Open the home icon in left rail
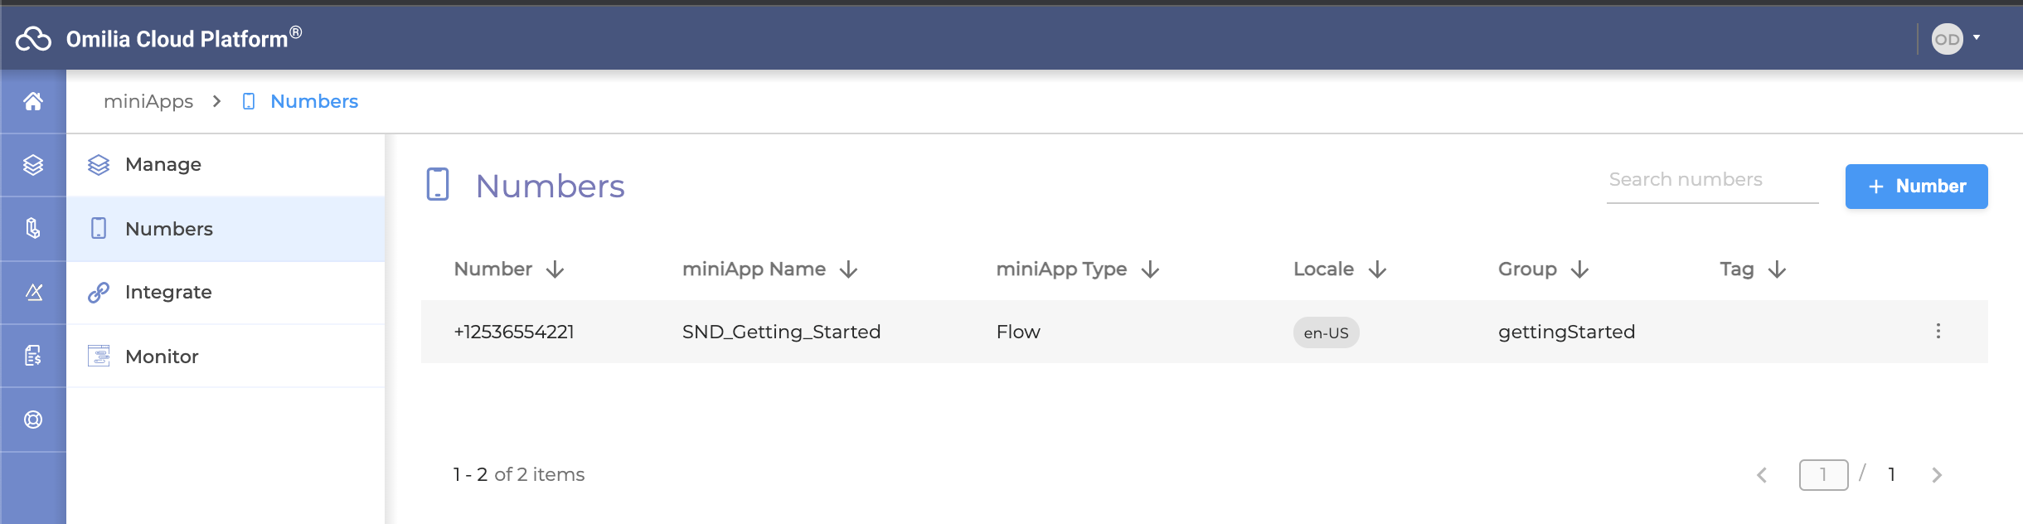 [x=33, y=101]
